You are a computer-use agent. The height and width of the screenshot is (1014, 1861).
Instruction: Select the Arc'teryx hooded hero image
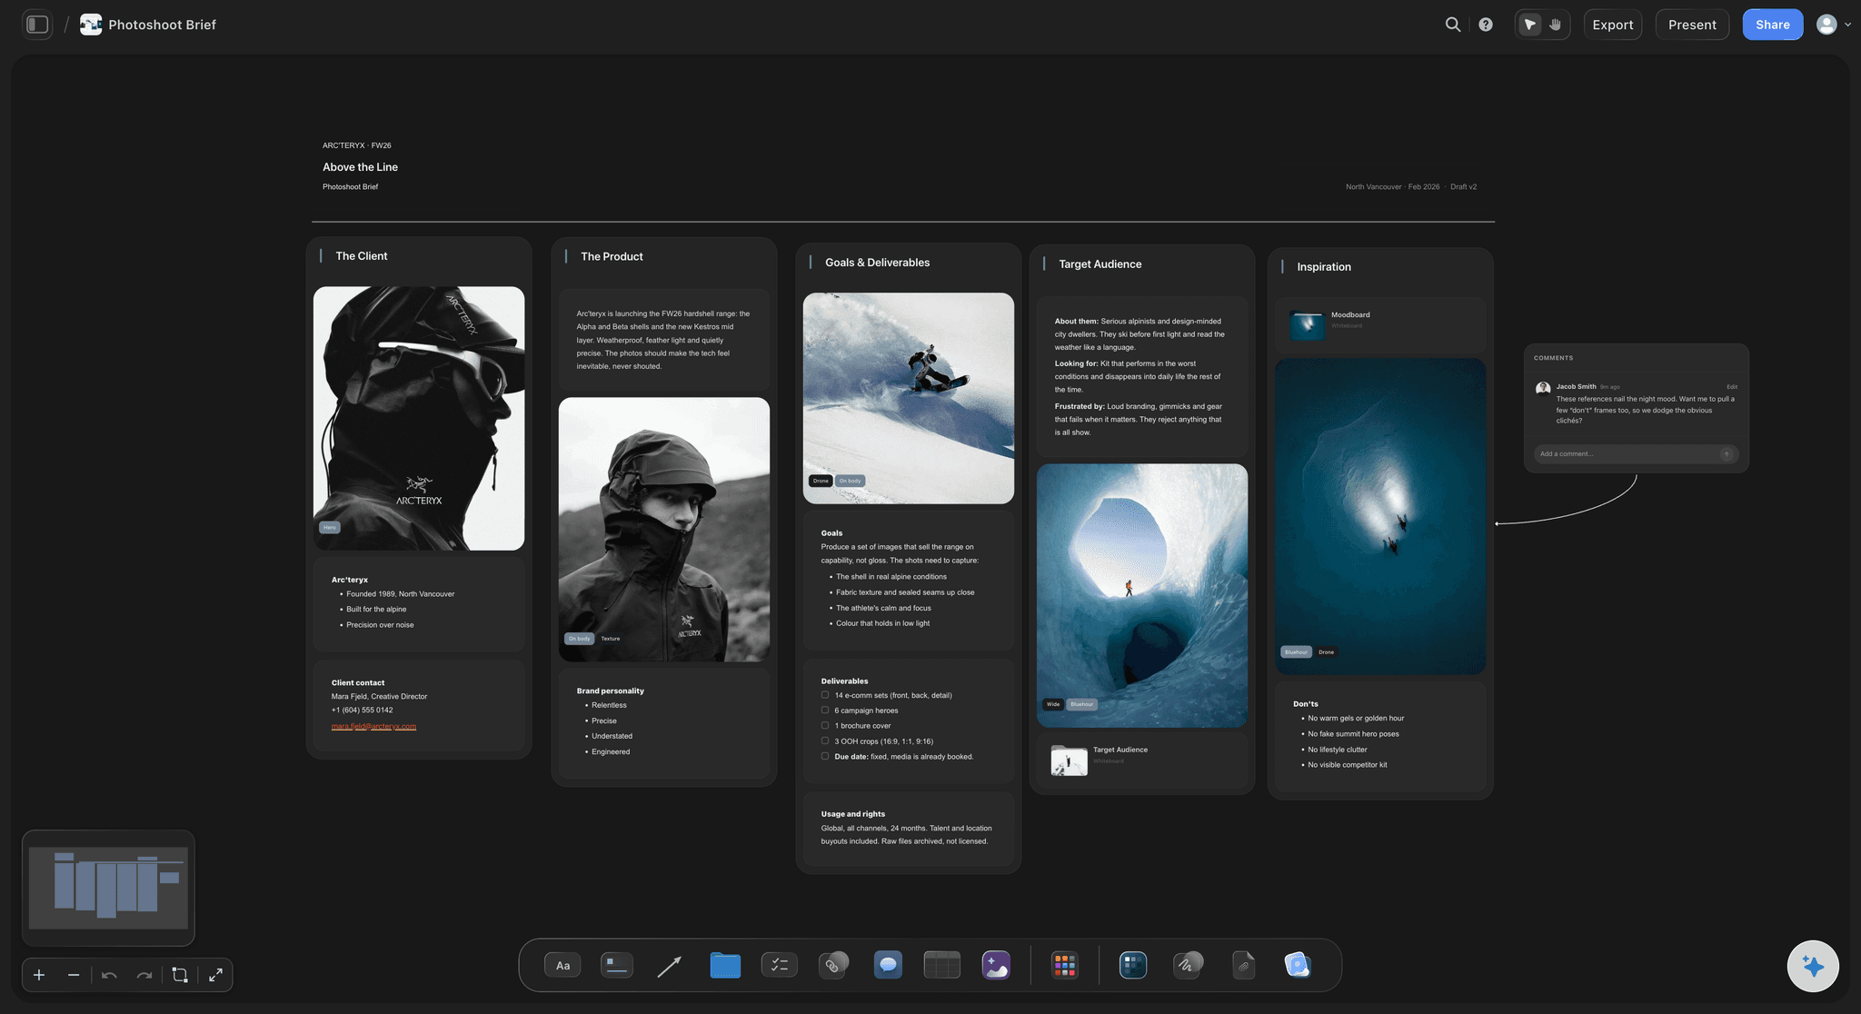click(x=419, y=418)
